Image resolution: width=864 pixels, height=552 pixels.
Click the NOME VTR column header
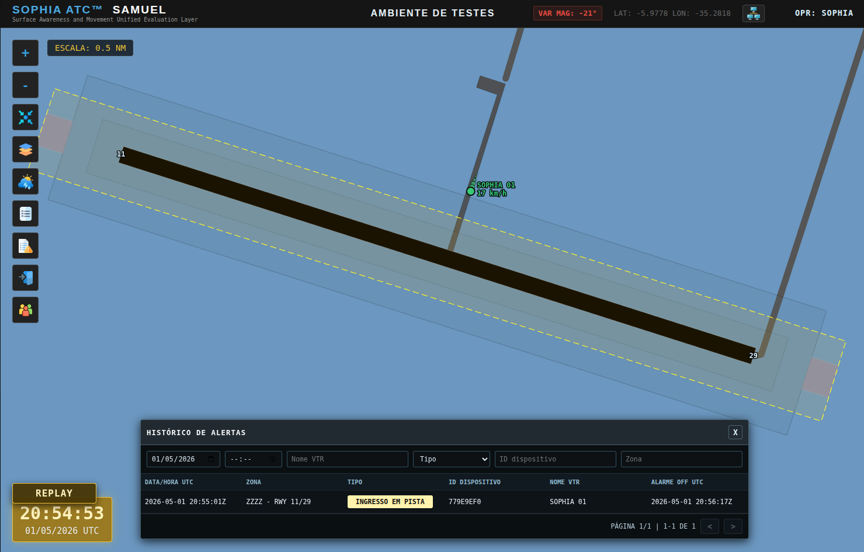tap(564, 482)
